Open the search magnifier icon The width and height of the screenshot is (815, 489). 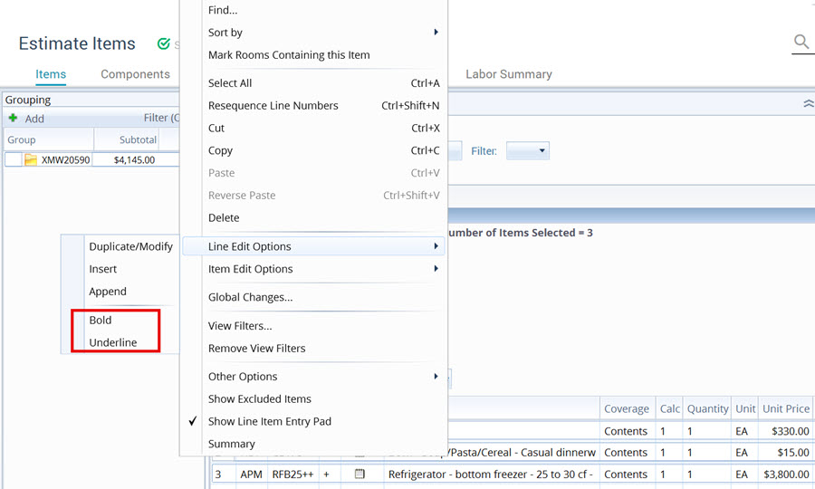pos(801,42)
